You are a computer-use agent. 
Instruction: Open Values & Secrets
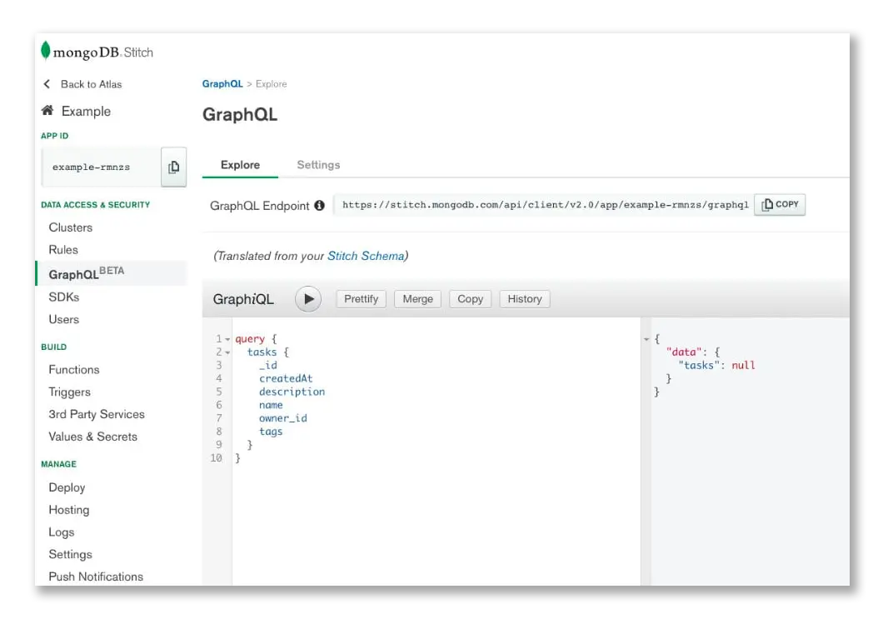coord(93,437)
